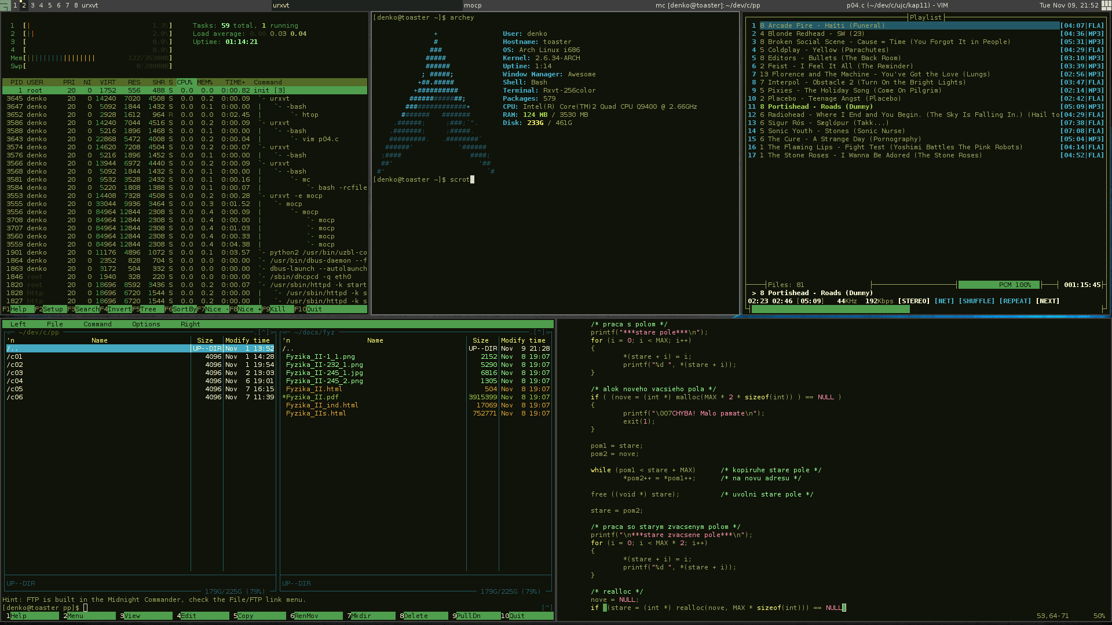1112x625 pixels.
Task: Select Fyzika_IIs.html in the right mc panel
Action: (416, 413)
